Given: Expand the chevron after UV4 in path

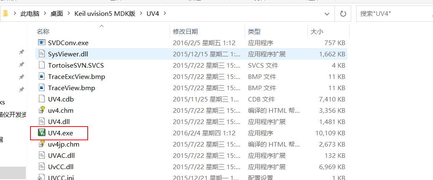Looking at the screenshot, I should [x=165, y=13].
